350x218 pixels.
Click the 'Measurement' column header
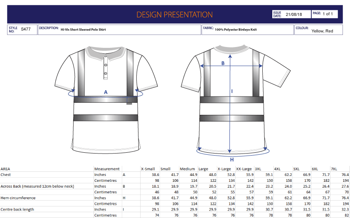pyautogui.click(x=107, y=169)
